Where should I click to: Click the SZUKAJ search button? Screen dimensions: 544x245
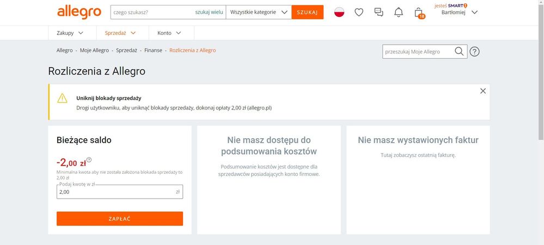[x=307, y=12]
